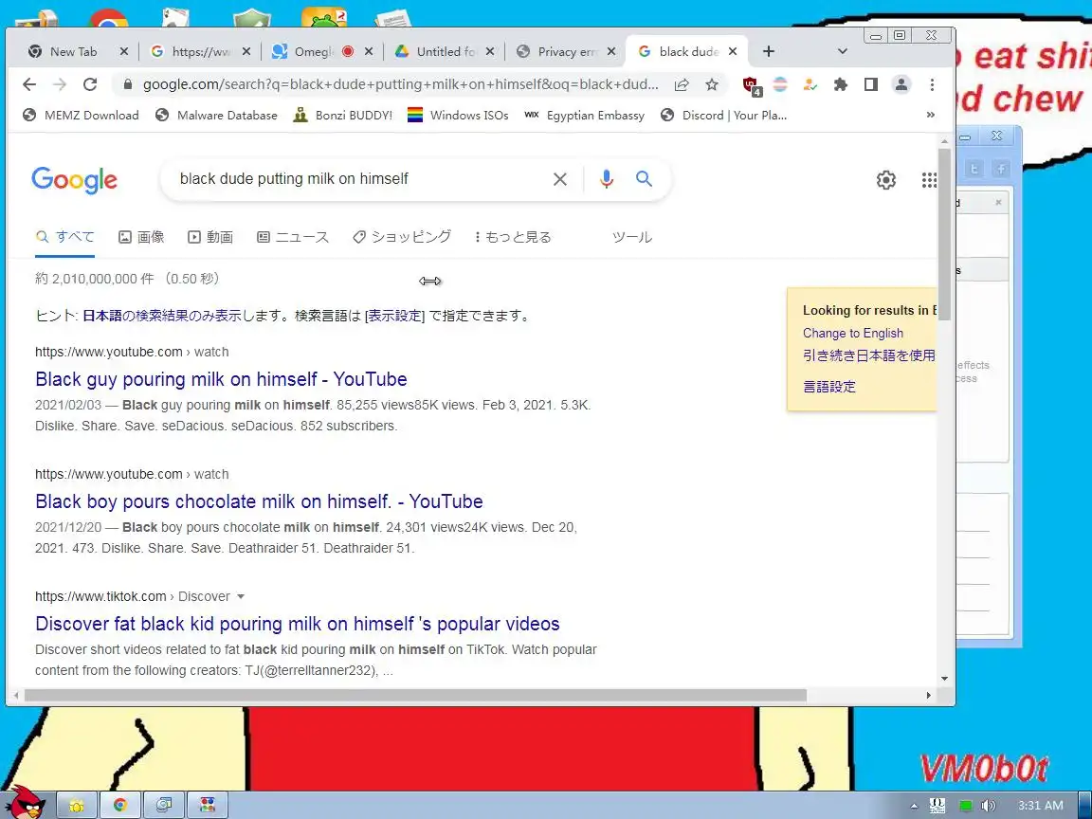Open Angry Birds start button
The image size is (1092, 819).
[x=25, y=802]
